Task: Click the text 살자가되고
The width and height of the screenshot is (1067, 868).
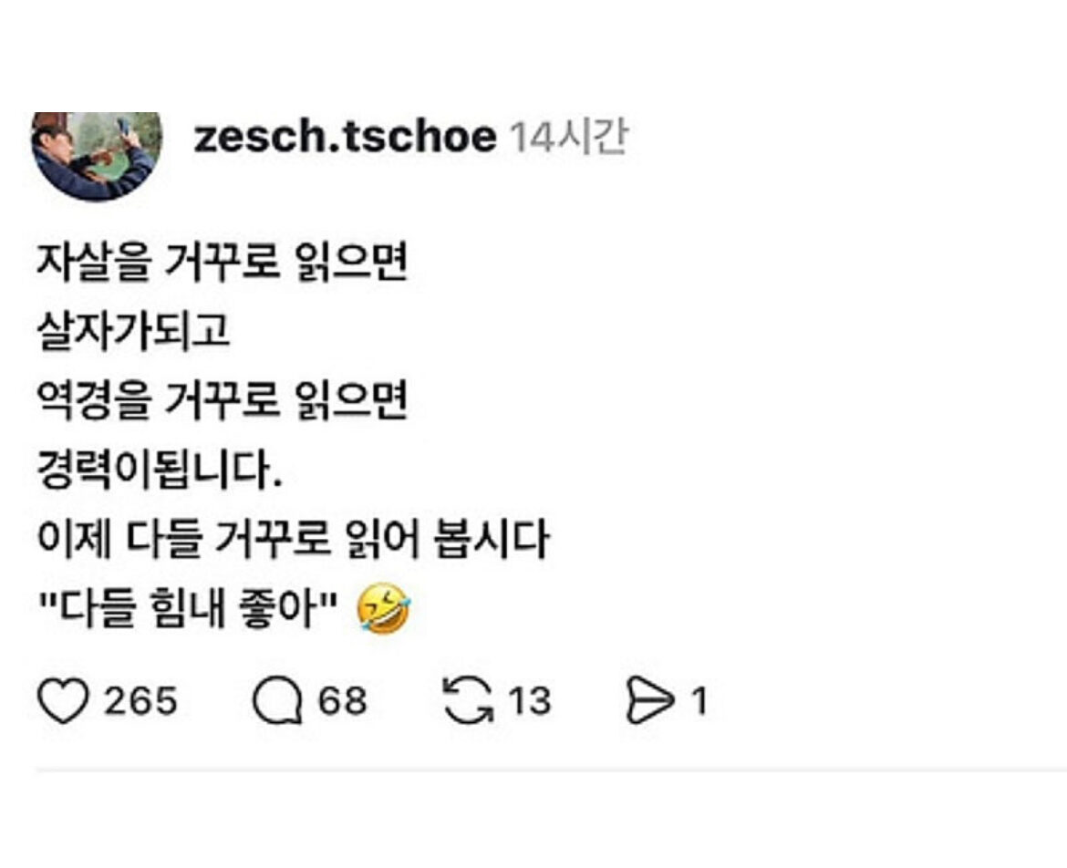Action: (133, 332)
